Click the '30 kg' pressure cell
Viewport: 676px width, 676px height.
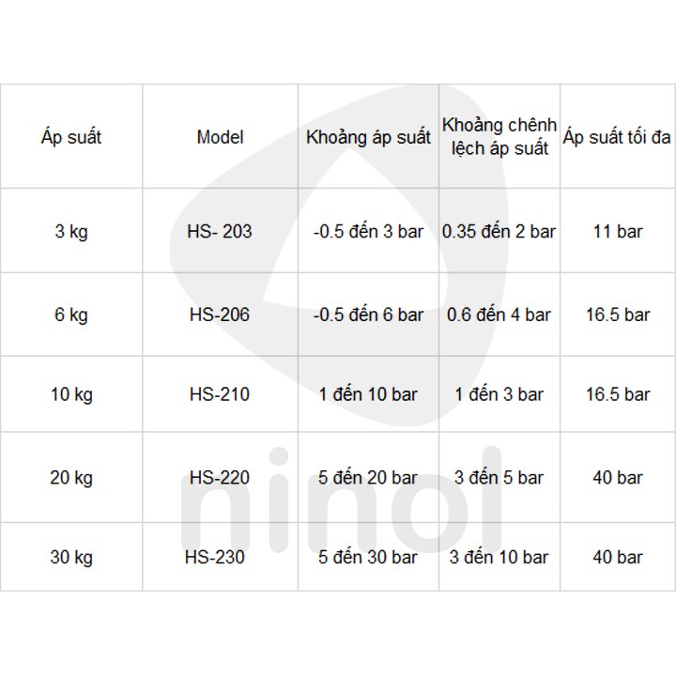click(x=71, y=557)
